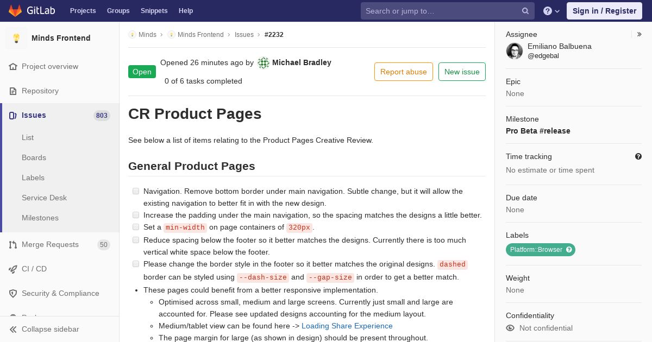Screen dimensions: 652x342
Task: Toggle the change border style task checkbox
Action: 136,264
